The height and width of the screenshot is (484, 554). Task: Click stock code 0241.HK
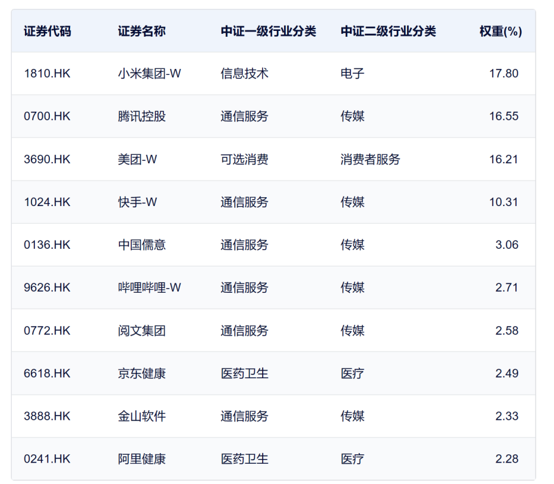point(47,459)
